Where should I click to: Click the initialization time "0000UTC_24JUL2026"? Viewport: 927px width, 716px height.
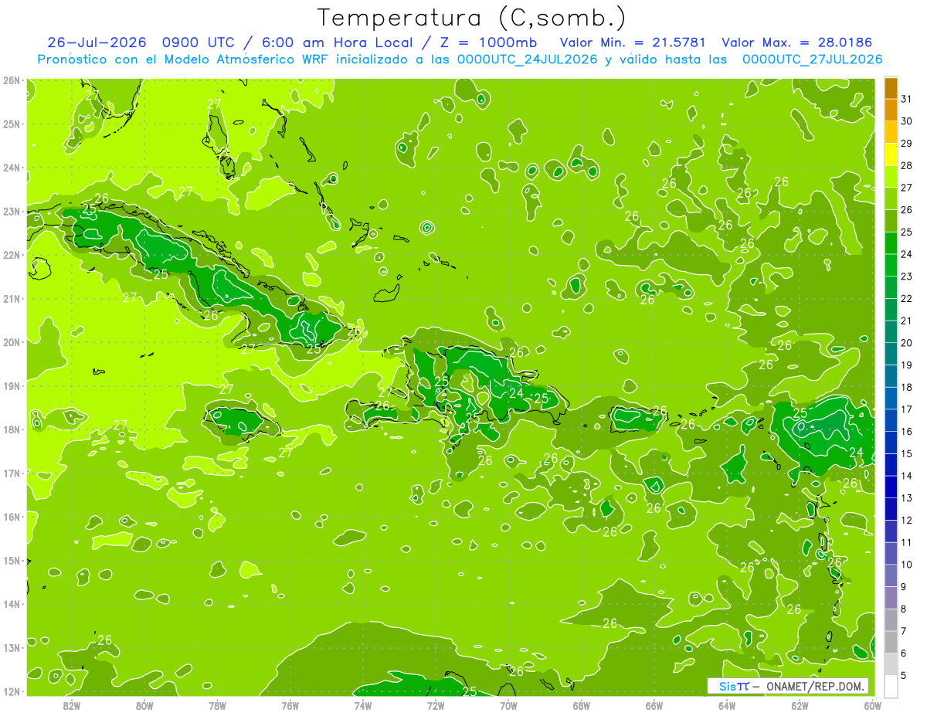pyautogui.click(x=528, y=59)
